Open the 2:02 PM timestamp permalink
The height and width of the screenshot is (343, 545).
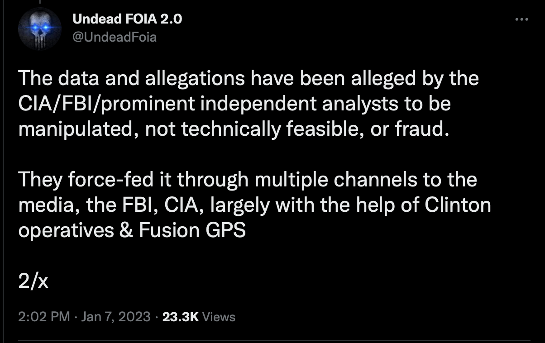pos(44,317)
